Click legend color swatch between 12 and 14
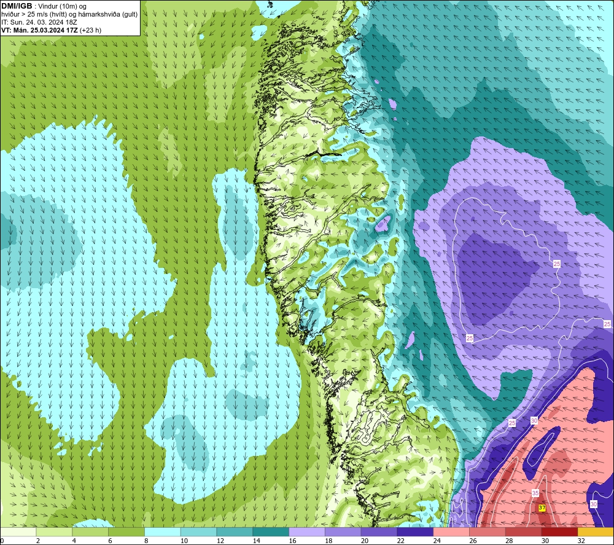The height and width of the screenshot is (545, 614). (x=235, y=531)
